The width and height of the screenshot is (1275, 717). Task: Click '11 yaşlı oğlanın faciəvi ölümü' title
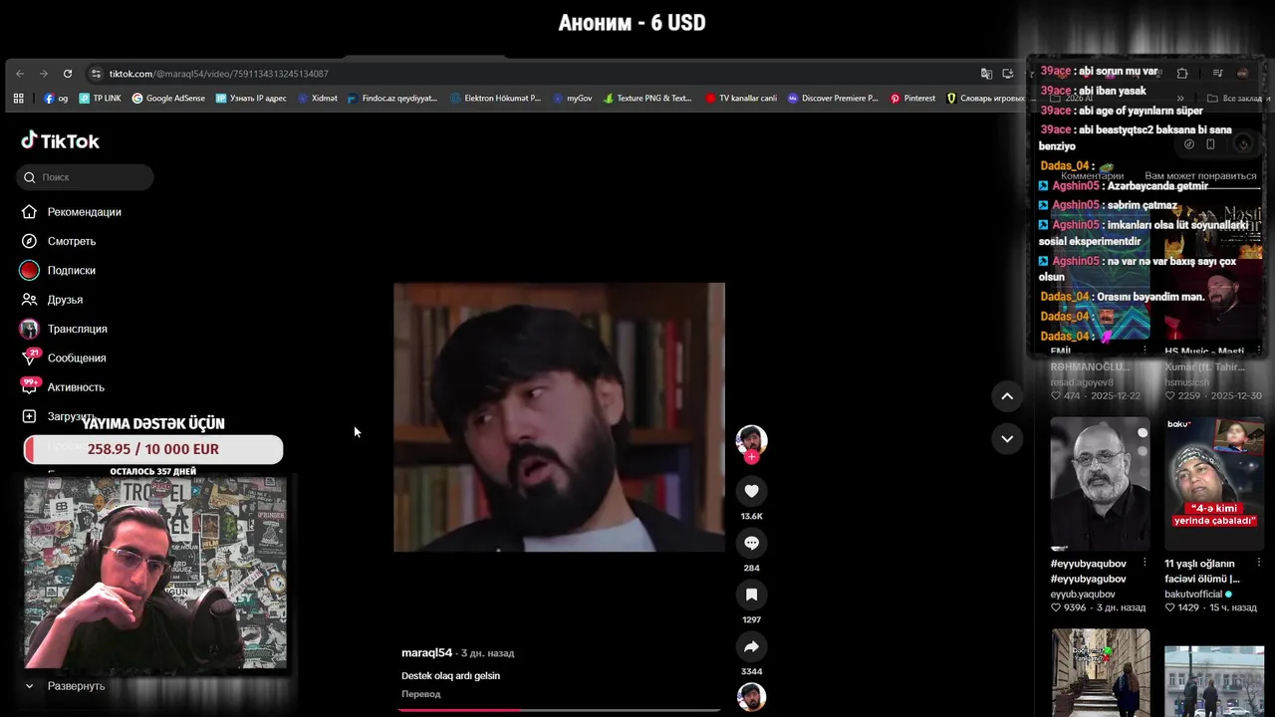tap(1202, 571)
